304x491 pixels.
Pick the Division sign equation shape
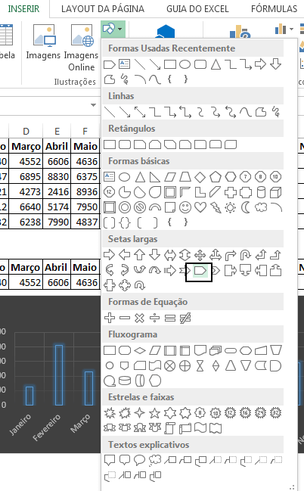click(x=155, y=319)
